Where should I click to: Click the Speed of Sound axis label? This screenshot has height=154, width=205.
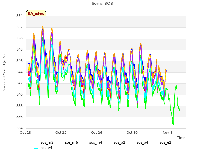(4, 73)
